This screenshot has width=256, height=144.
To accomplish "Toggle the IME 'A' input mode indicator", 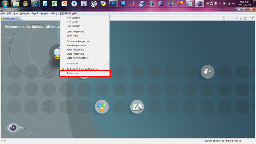I will (212, 4).
